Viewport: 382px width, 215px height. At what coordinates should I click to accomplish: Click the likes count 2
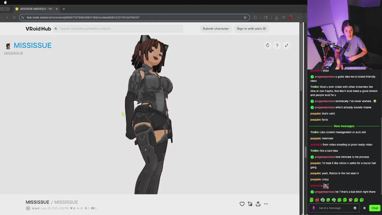click(x=73, y=208)
